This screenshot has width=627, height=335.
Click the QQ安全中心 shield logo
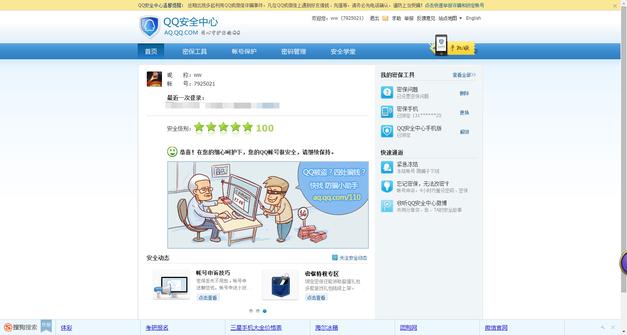coord(150,27)
